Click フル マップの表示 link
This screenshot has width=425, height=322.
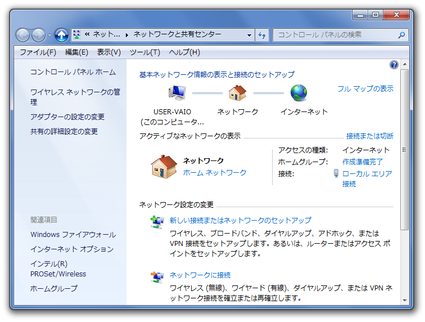click(365, 88)
